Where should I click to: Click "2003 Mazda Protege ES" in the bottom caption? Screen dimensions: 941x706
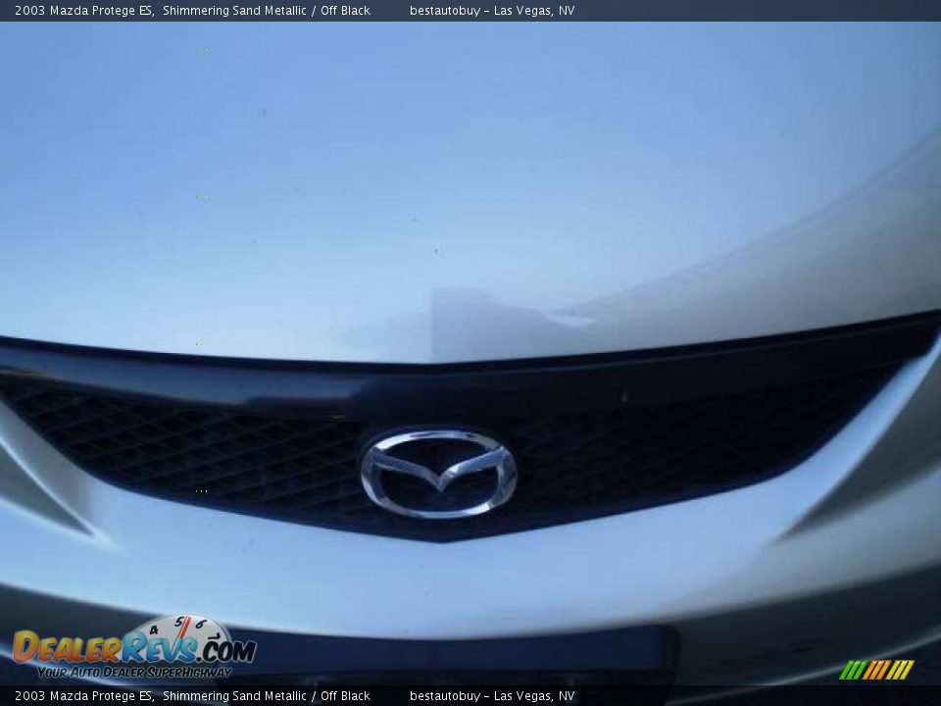point(84,696)
